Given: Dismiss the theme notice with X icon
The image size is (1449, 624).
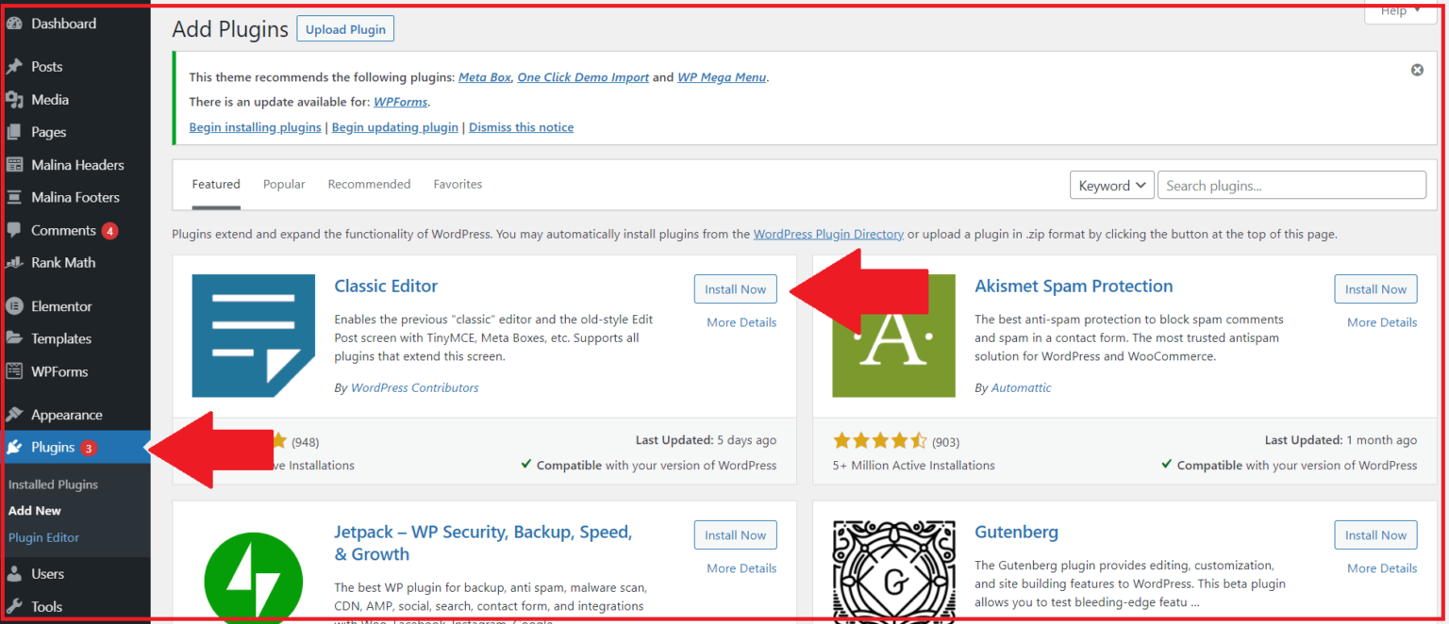Looking at the screenshot, I should click(x=1417, y=70).
